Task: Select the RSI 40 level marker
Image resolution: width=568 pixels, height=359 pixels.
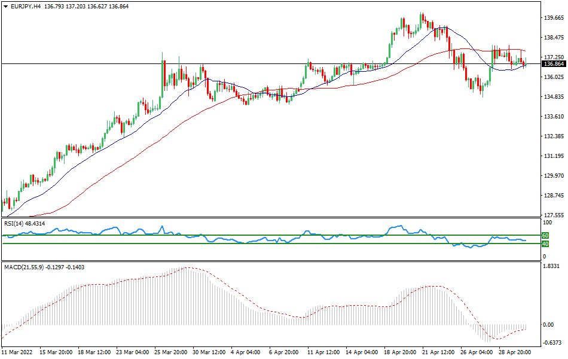Action: pos(545,244)
